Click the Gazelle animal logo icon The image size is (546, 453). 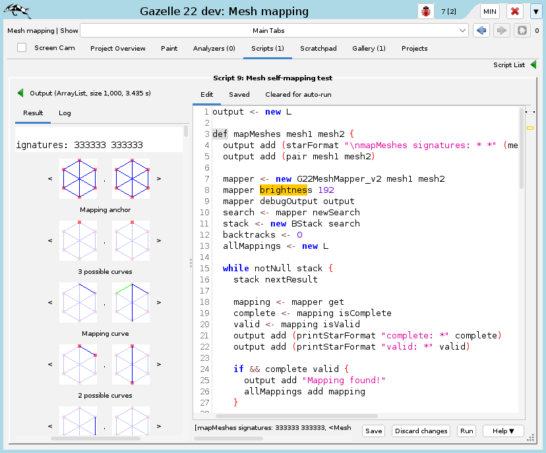coord(19,11)
